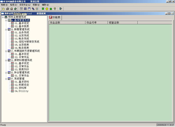Select E. 拌合管理系统 node label
The width and height of the screenshot is (175, 127).
20,73
